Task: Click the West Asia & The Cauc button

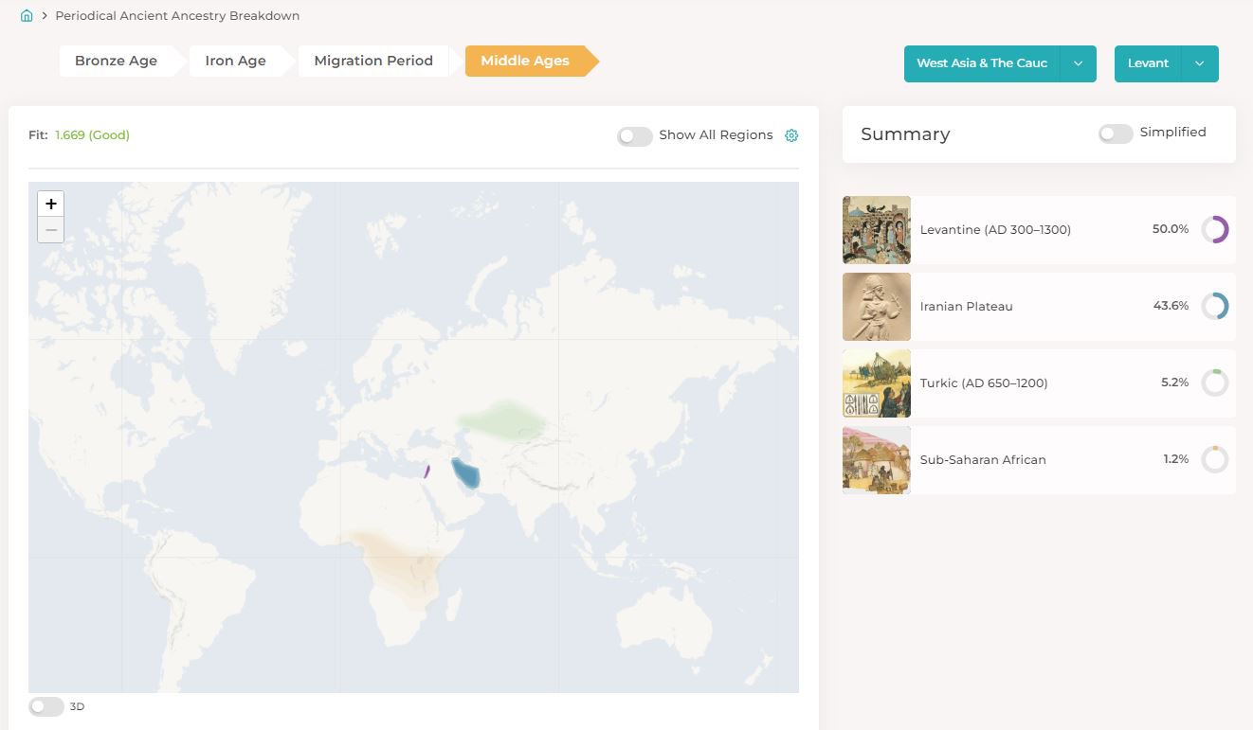Action: click(x=982, y=63)
